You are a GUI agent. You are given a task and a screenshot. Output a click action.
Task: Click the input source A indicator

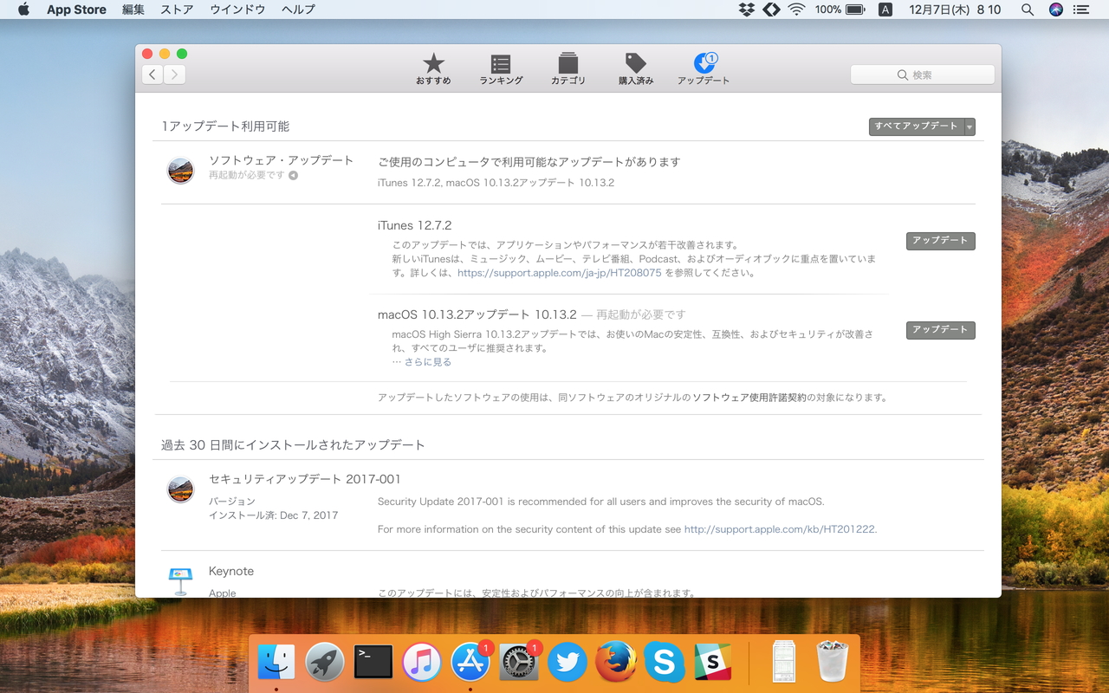tap(885, 10)
